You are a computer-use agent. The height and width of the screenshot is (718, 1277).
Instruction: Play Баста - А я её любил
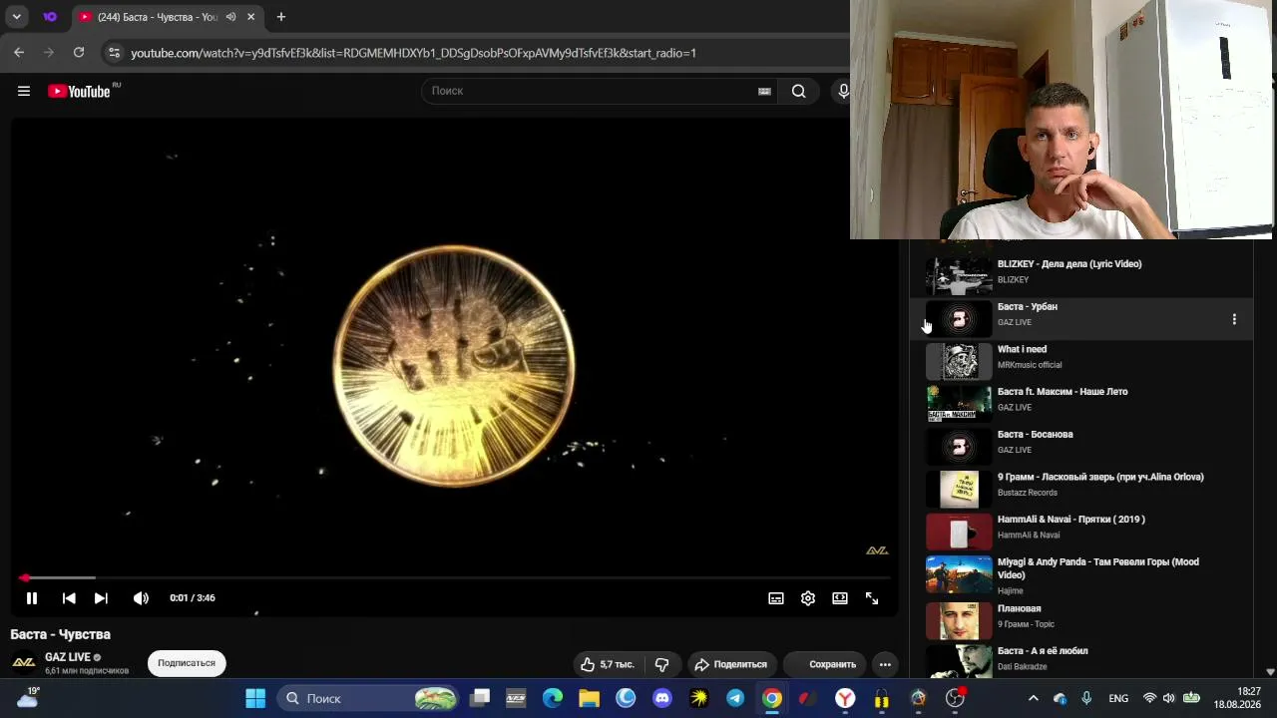coord(1080,659)
